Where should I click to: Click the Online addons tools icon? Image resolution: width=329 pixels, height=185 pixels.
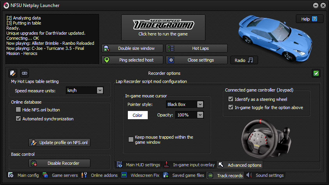click(84, 175)
